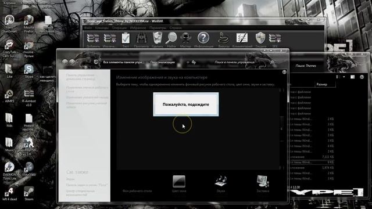Click the 'Все элементы панели управления' breadcrumb
Viewport: 372px width, 209px height.
click(124, 62)
